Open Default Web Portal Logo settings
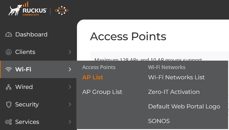The image size is (229, 130). coord(184,106)
